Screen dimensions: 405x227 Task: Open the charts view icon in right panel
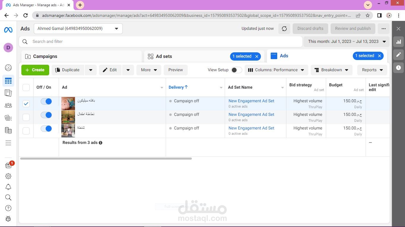point(398,42)
